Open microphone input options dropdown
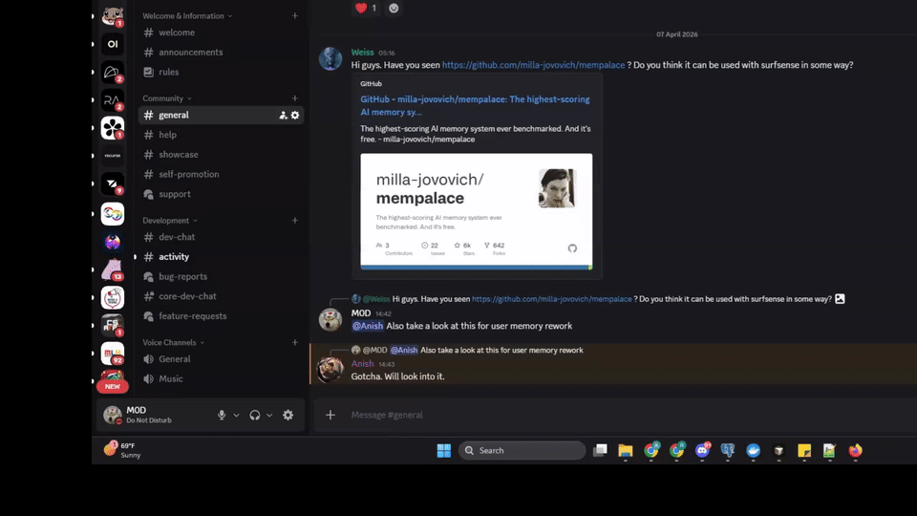This screenshot has height=516, width=917. tap(236, 415)
